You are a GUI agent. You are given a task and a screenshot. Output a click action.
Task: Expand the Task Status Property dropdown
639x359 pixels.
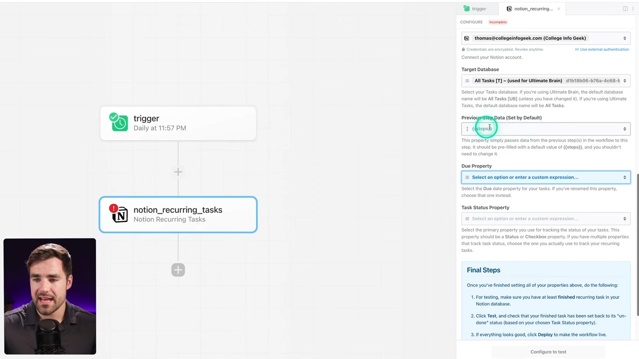pos(546,218)
